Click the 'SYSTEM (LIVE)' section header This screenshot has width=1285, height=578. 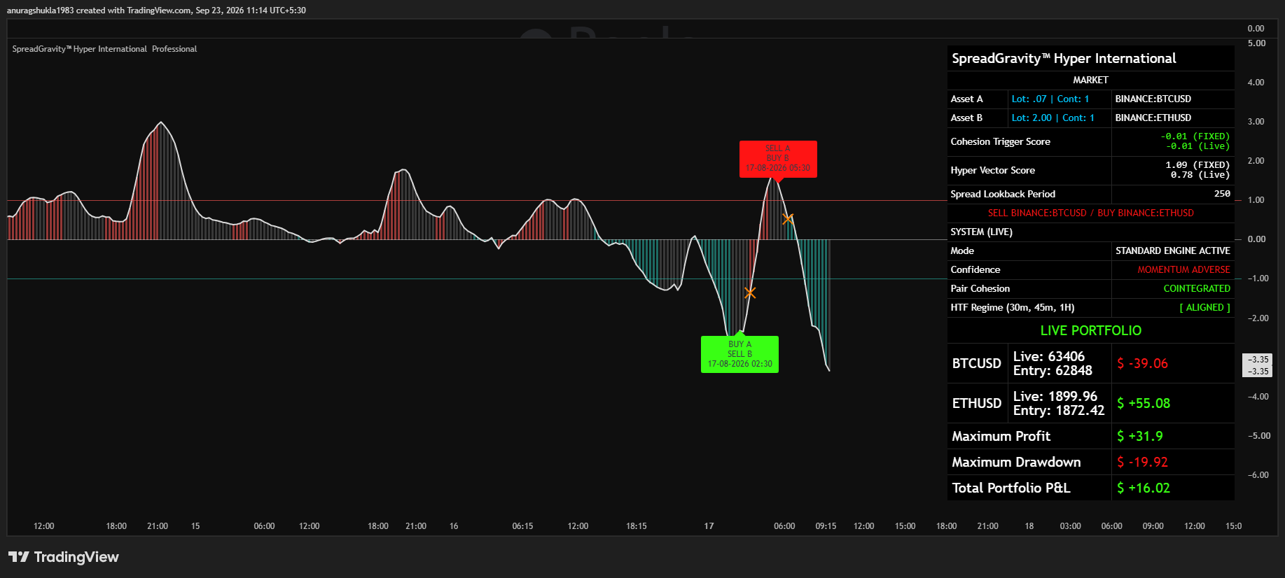pos(981,232)
